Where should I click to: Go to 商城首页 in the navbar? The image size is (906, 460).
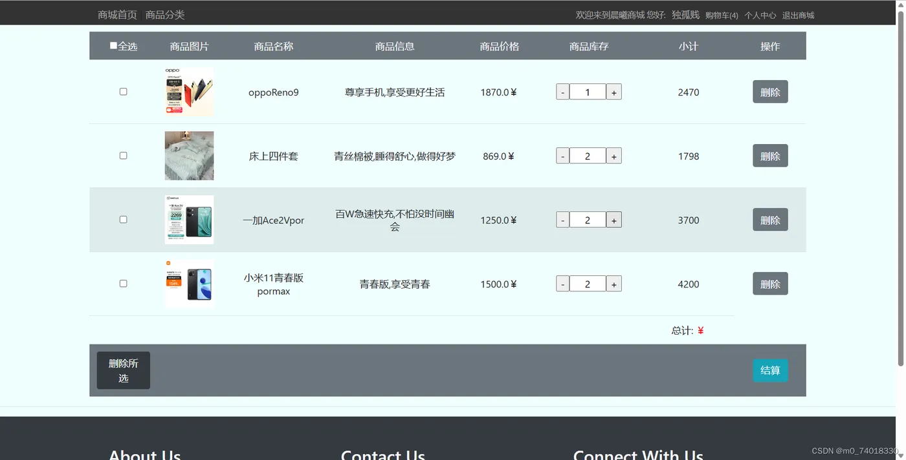[x=117, y=15]
